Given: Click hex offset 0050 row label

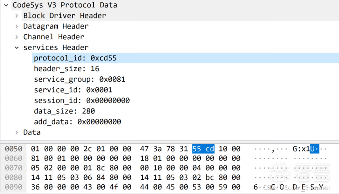Looking at the screenshot, I should [x=13, y=149].
